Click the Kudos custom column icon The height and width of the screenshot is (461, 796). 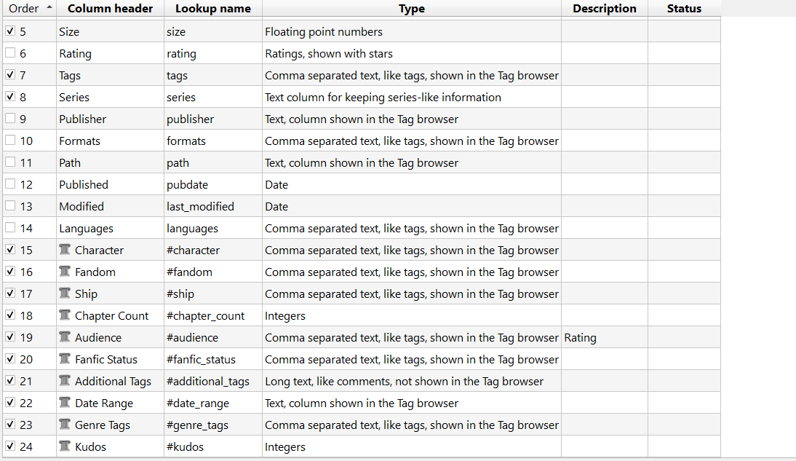tap(65, 446)
